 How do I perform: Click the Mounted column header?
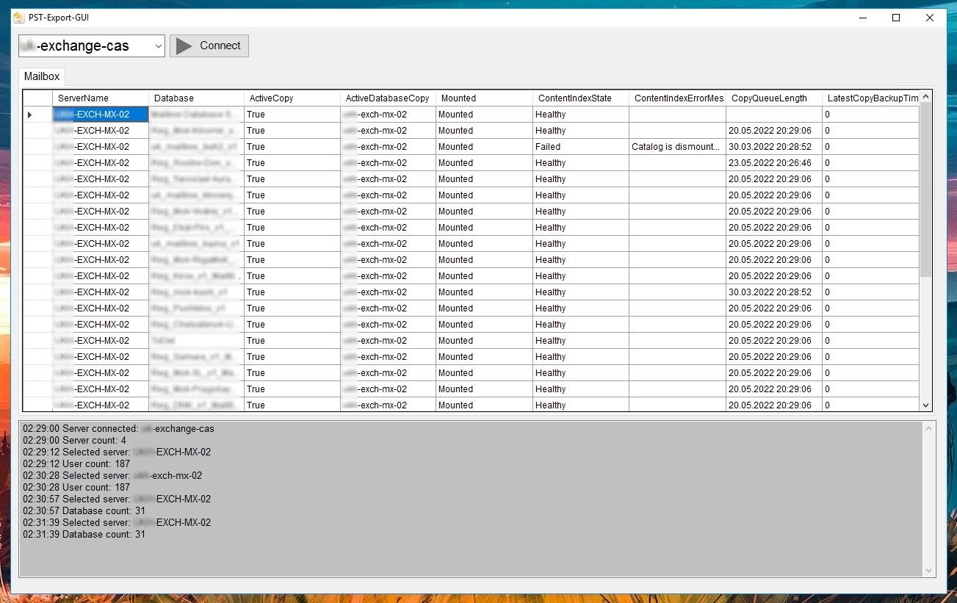tap(485, 98)
